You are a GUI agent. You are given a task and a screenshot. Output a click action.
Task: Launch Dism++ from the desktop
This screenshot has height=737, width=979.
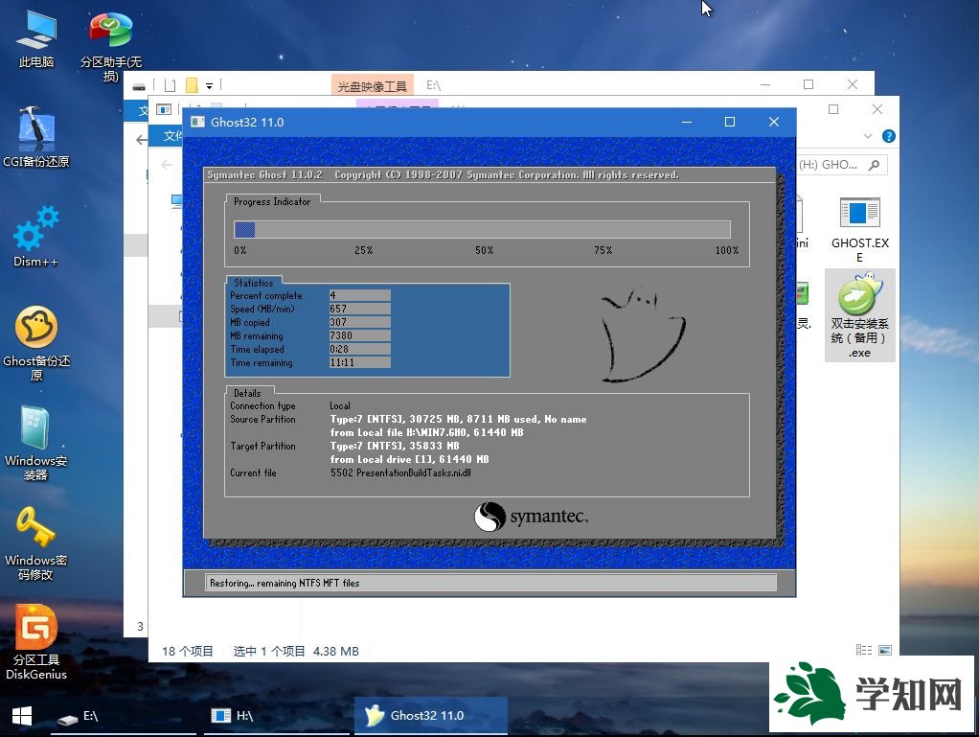point(35,235)
